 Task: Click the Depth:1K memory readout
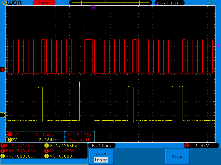pyautogui.click(x=80, y=139)
